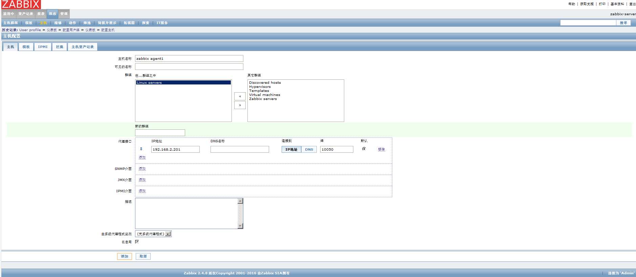636x277 pixels.
Task: Go to 模板 submenu item
Action: [x=29, y=23]
